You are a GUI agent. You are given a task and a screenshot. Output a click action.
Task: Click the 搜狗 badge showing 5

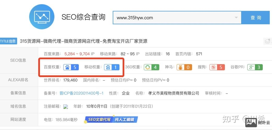pos(217,67)
